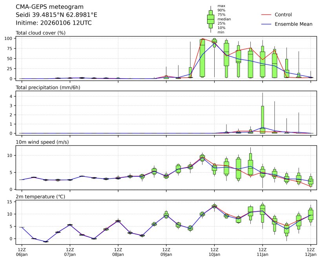Click the red Control legend line
The width and height of the screenshot is (321, 261).
266,15
